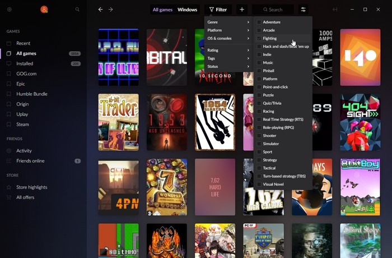Image resolution: width=392 pixels, height=258 pixels.
Task: Open the 140 game cover
Action: point(360,57)
